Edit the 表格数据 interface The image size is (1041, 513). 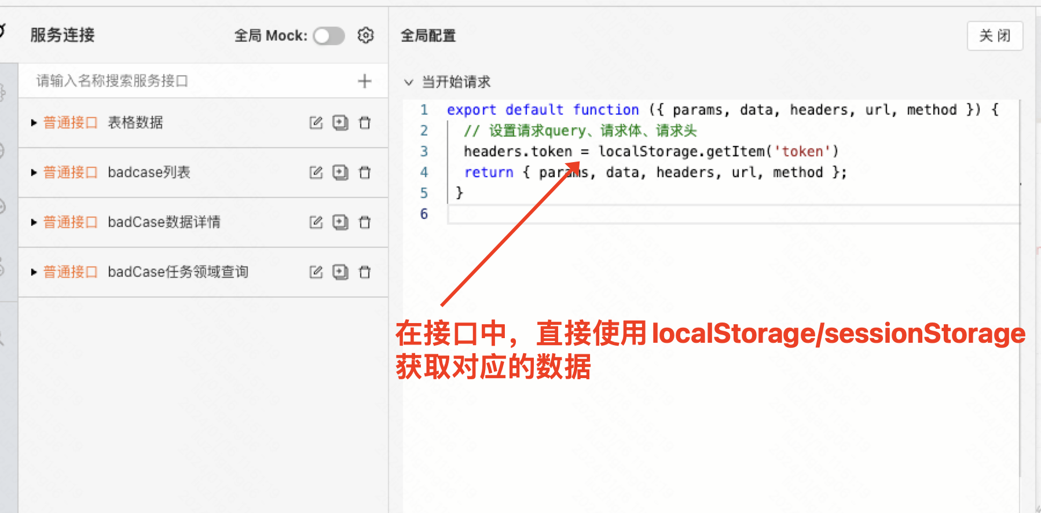pos(316,123)
